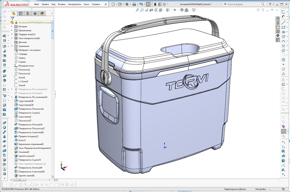
Task: Click the Undo icon in the toolbar
Action: [141, 4]
